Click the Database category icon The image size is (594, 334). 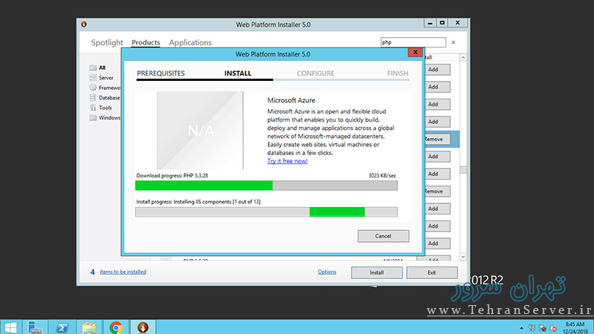coord(93,97)
